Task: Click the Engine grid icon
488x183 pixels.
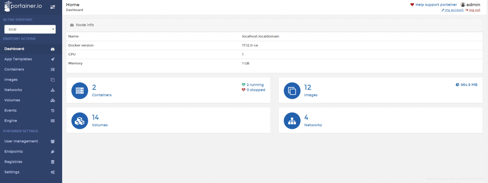Action: pos(53,121)
